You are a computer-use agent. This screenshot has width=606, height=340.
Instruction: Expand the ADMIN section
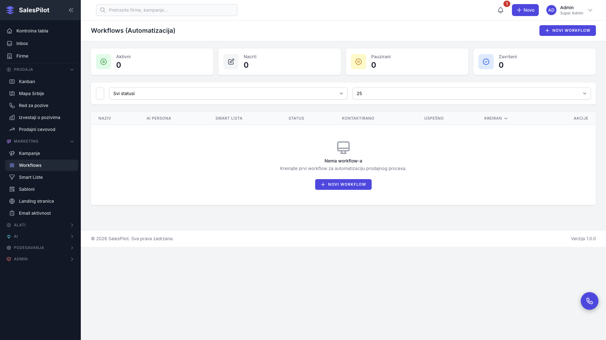point(72,259)
